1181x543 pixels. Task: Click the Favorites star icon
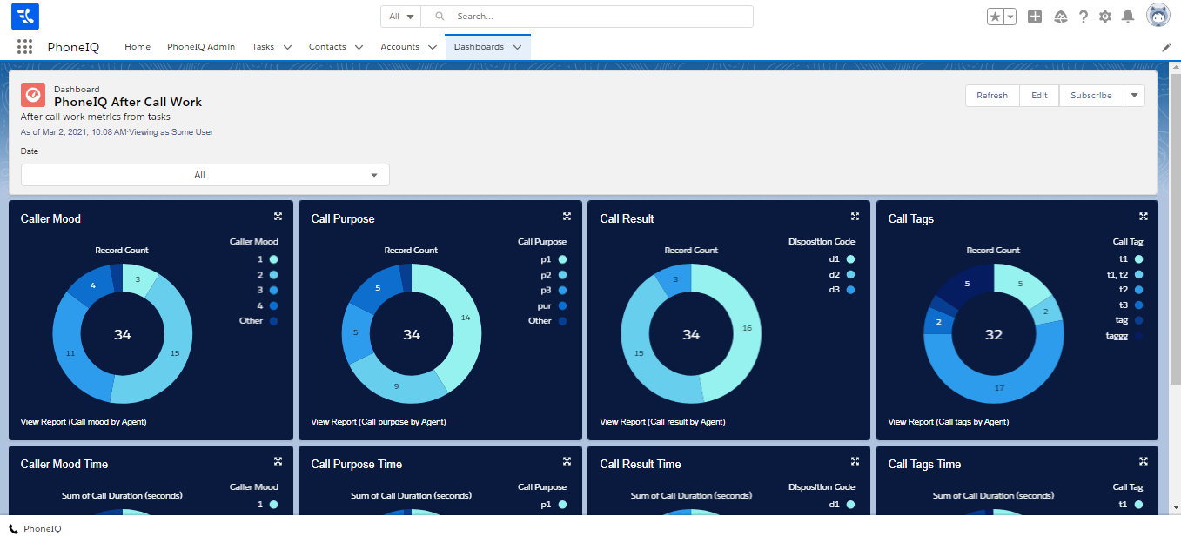pos(996,17)
